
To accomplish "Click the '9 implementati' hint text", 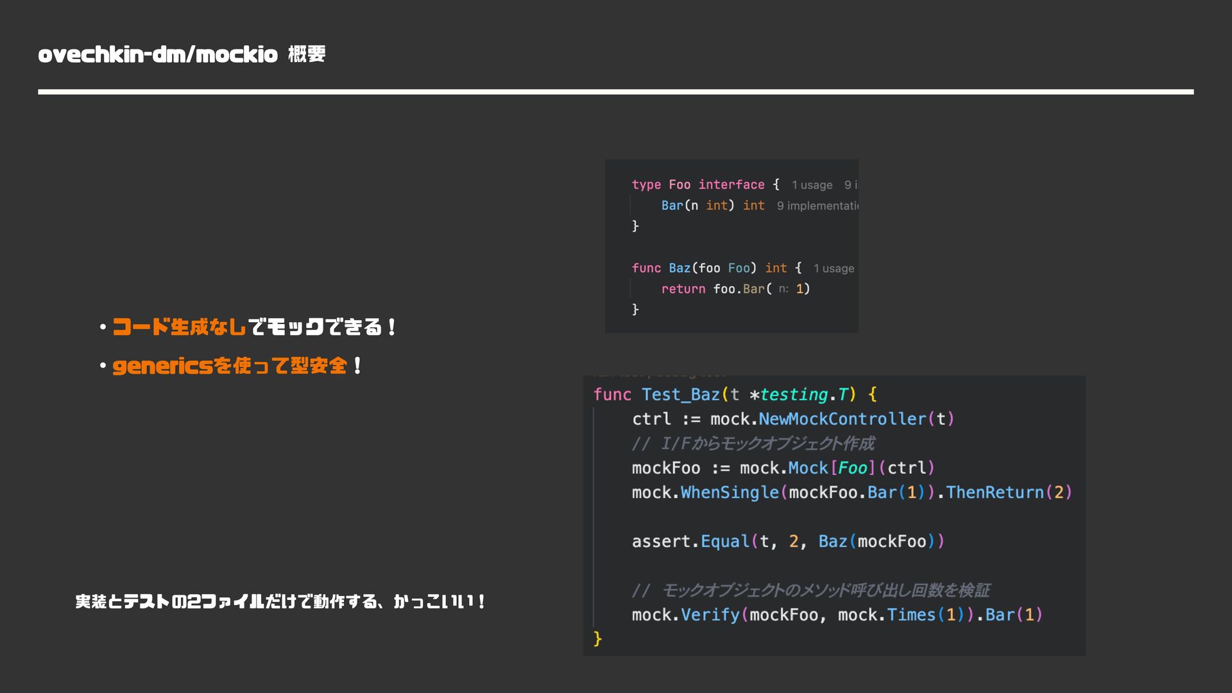I will click(x=817, y=206).
